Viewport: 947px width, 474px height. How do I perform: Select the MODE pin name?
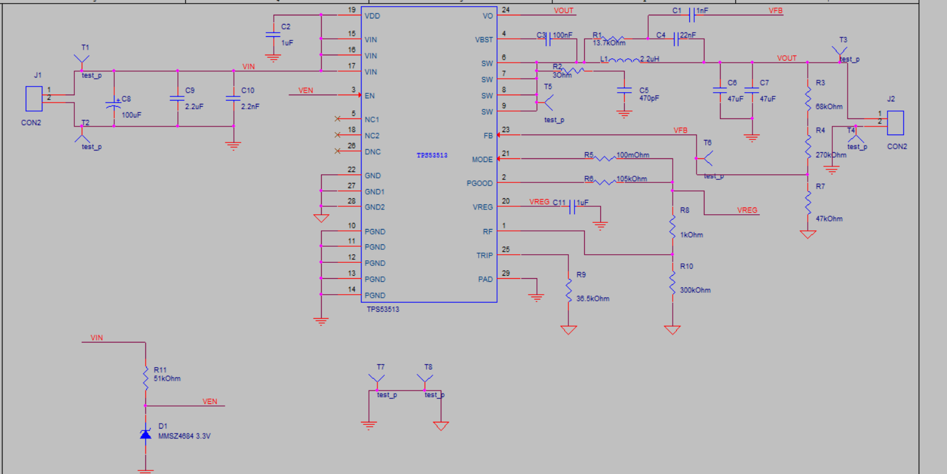point(482,160)
